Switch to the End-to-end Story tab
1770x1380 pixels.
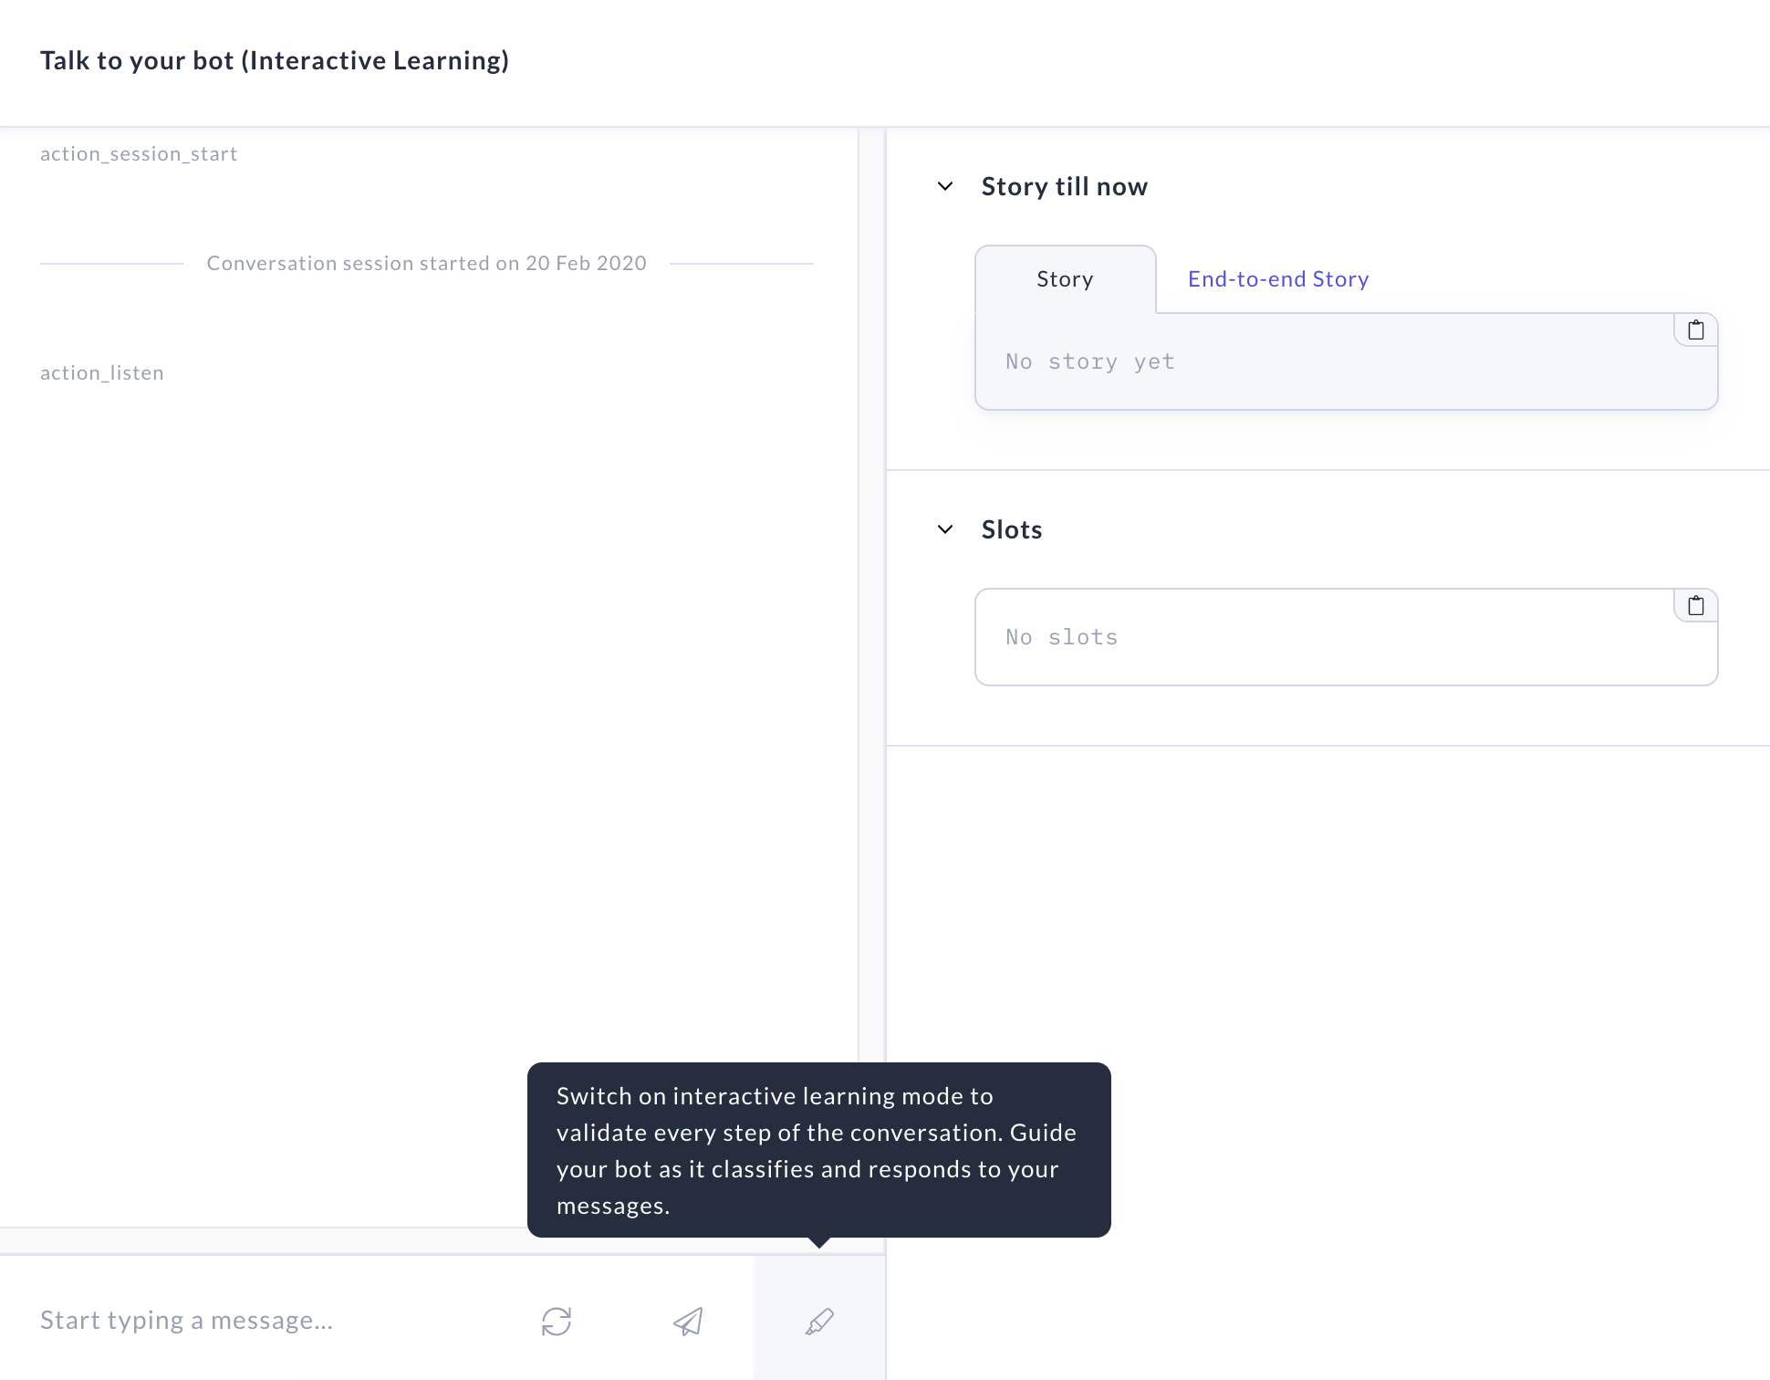1278,279
